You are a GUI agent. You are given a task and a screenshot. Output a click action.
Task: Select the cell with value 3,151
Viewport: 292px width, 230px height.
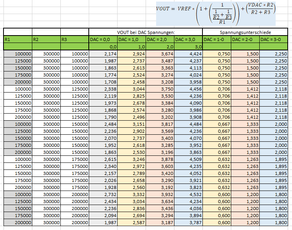132,124
